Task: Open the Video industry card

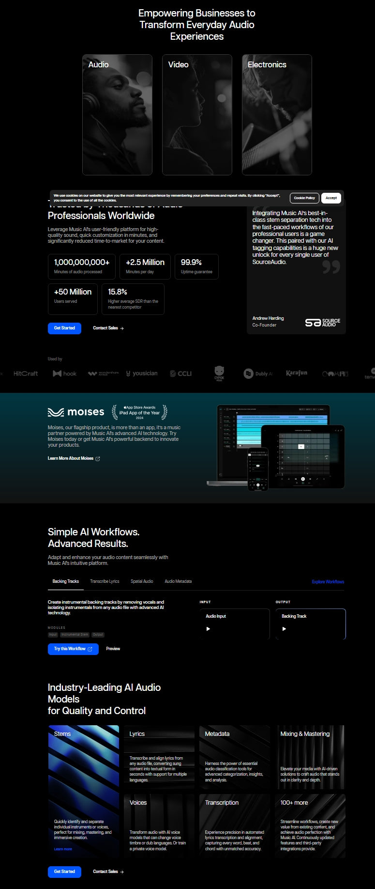Action: pyautogui.click(x=197, y=115)
